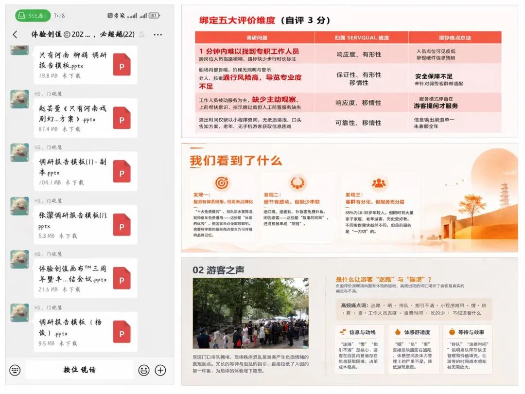Tap file name 张濛调研报告模板(1).pptx

coord(72,220)
